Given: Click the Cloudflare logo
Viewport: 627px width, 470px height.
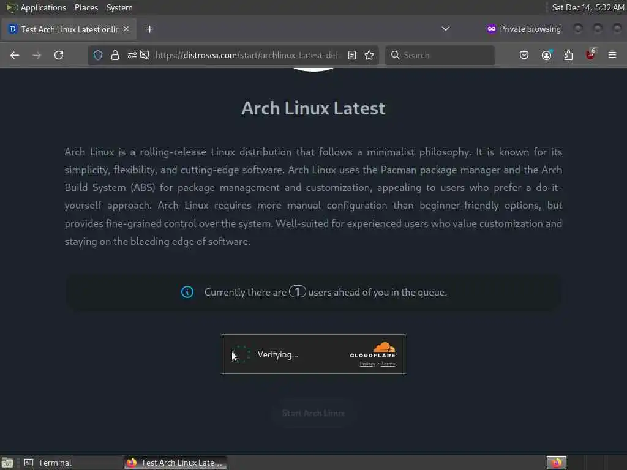Looking at the screenshot, I should 372,350.
